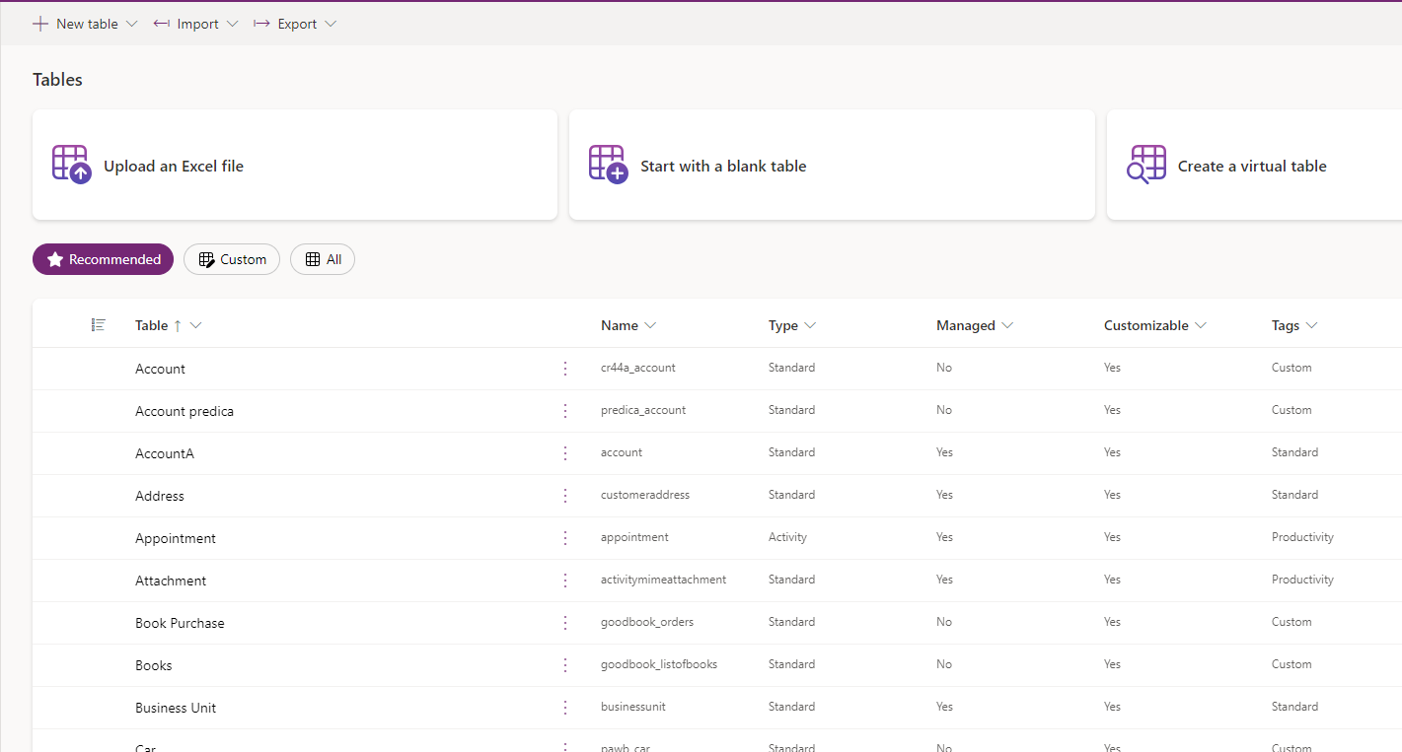Open the Book Purchase table

click(180, 623)
